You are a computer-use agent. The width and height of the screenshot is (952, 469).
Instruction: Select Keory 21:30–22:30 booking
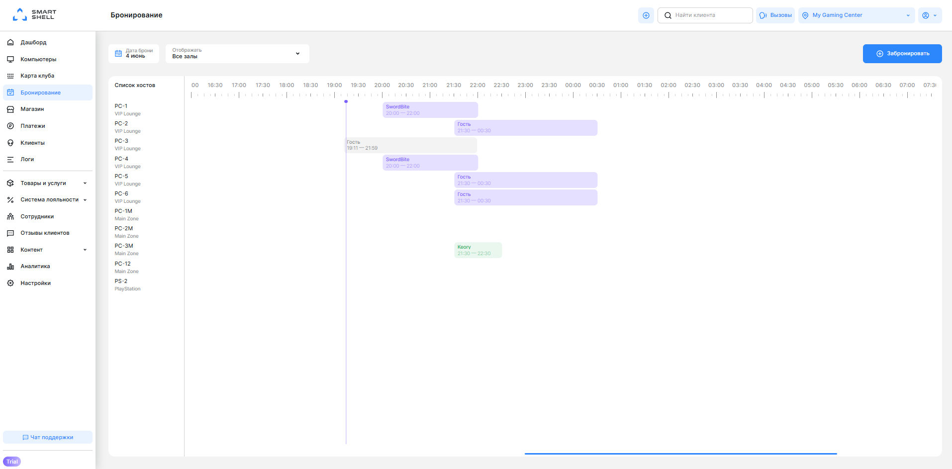coord(478,250)
